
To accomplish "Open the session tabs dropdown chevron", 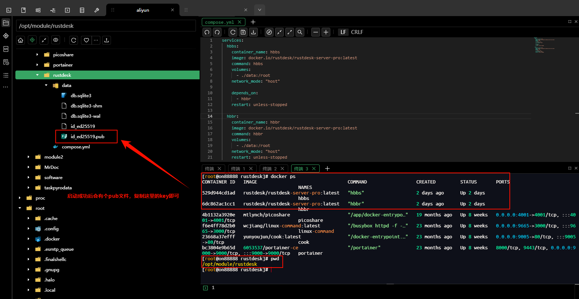I will 260,10.
